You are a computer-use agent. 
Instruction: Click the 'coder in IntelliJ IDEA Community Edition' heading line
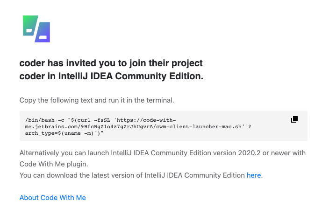pos(111,76)
